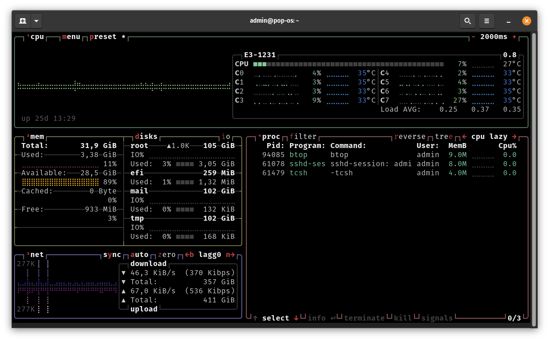The height and width of the screenshot is (341, 549).
Task: Click the Cpu% column header
Action: 508,146
